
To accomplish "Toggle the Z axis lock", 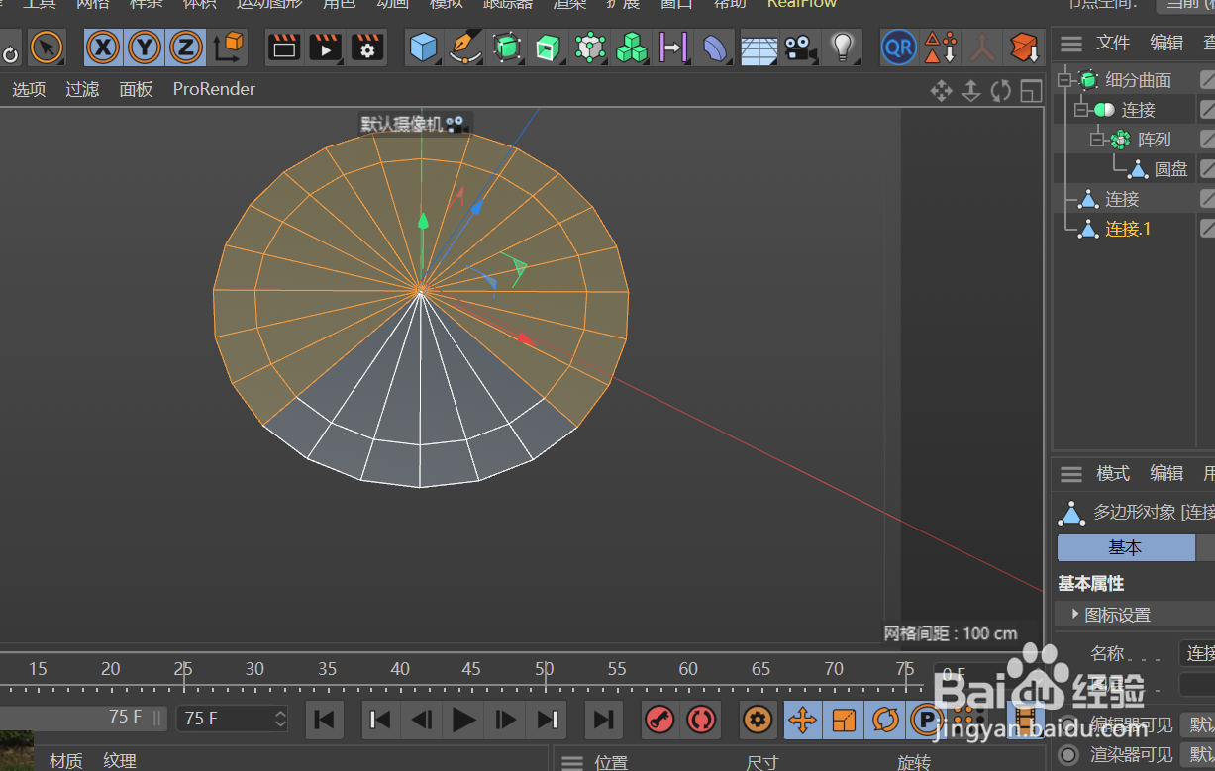I will (186, 47).
